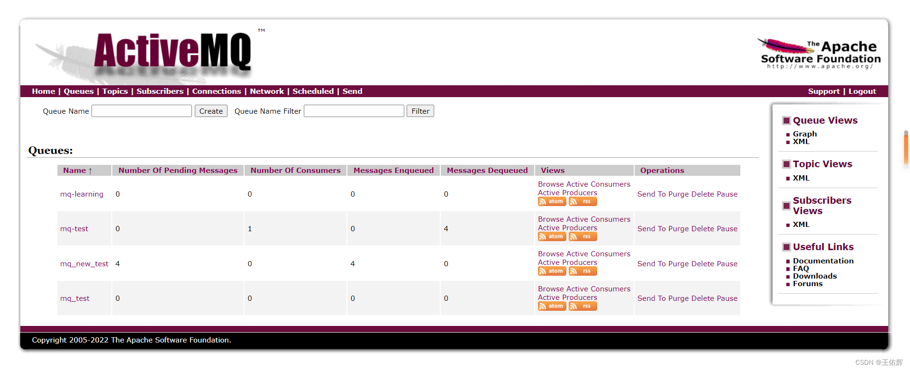Screen dimensions: 910x370
Task: Click Logout in top bar
Action: click(862, 91)
